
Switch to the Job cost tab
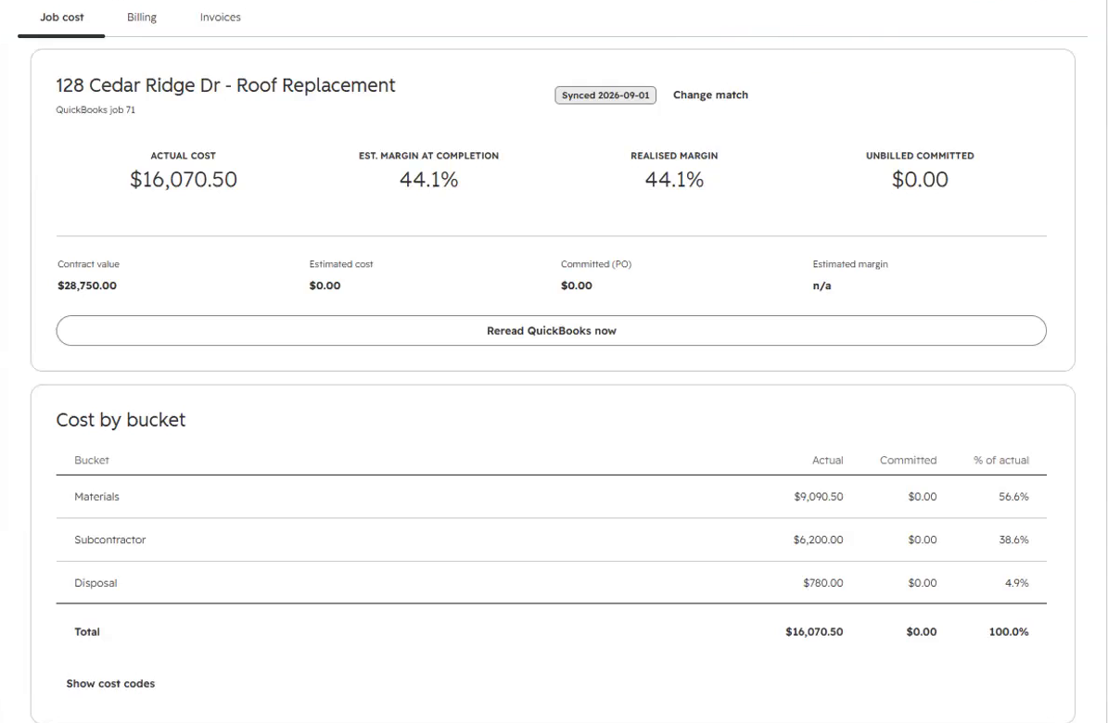[x=61, y=17]
